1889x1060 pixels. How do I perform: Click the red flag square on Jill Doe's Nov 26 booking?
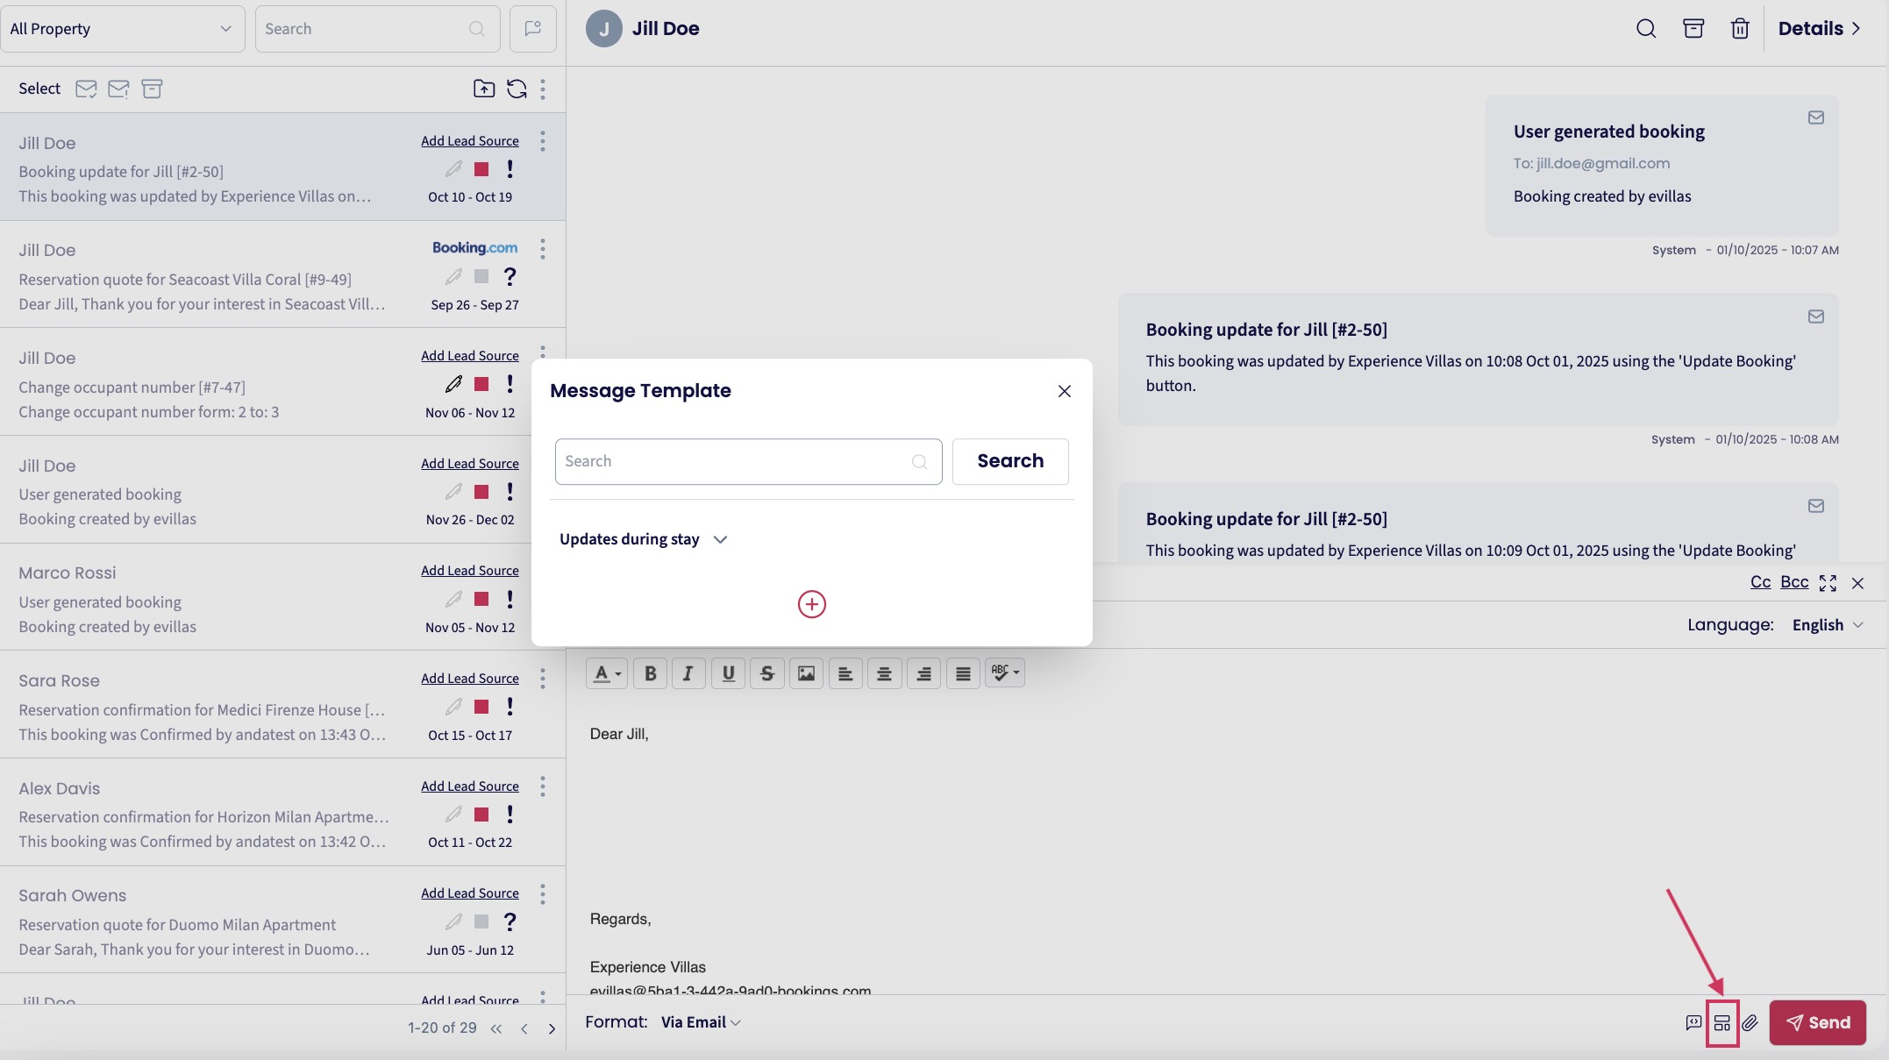pyautogui.click(x=481, y=492)
